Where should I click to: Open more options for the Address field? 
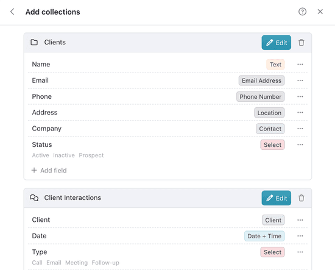[x=300, y=112]
